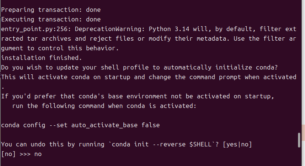Click the ">>>" prompt marker

pyautogui.click(x=25, y=154)
